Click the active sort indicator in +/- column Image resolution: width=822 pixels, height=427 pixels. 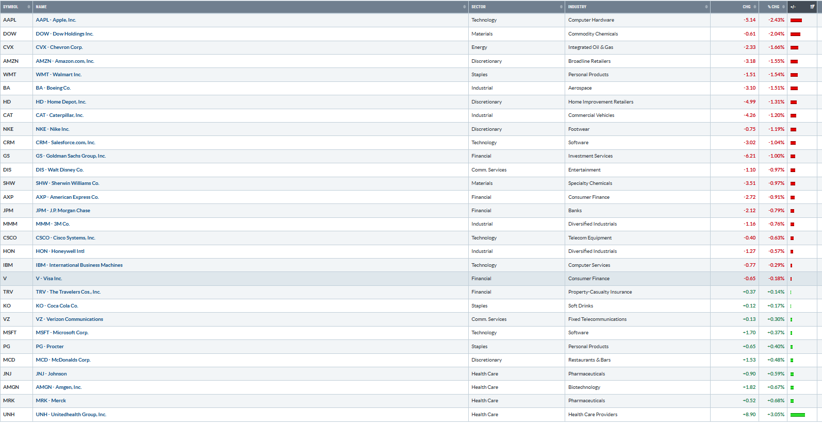pos(812,7)
